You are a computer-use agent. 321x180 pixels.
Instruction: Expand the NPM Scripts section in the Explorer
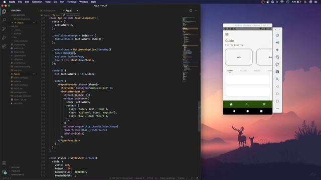18,174
